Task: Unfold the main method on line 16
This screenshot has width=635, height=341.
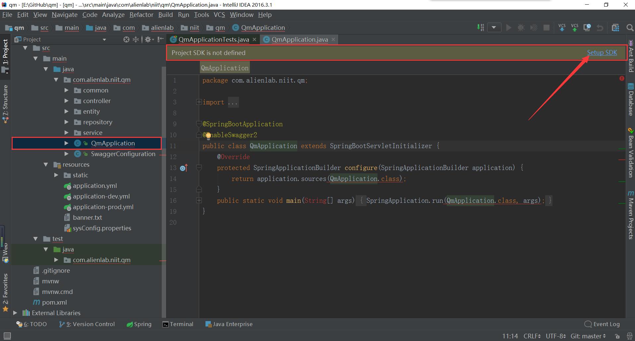Action: point(199,200)
